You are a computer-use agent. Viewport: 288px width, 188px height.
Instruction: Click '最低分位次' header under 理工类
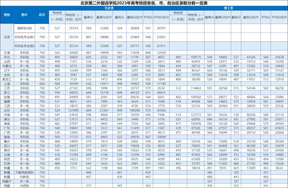251,17
